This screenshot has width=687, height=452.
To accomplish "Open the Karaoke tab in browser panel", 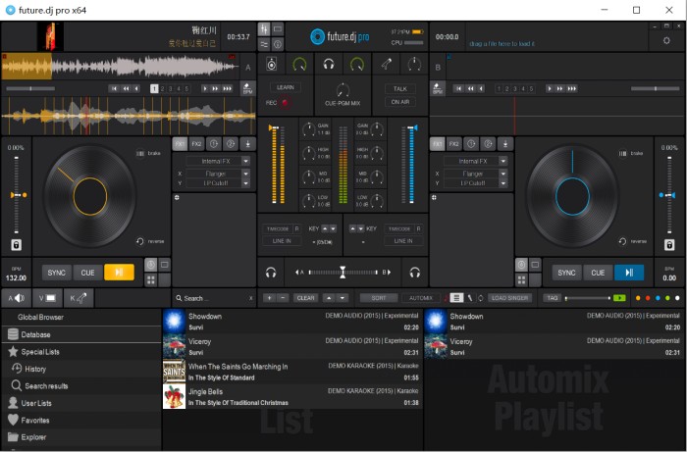I will [79, 298].
